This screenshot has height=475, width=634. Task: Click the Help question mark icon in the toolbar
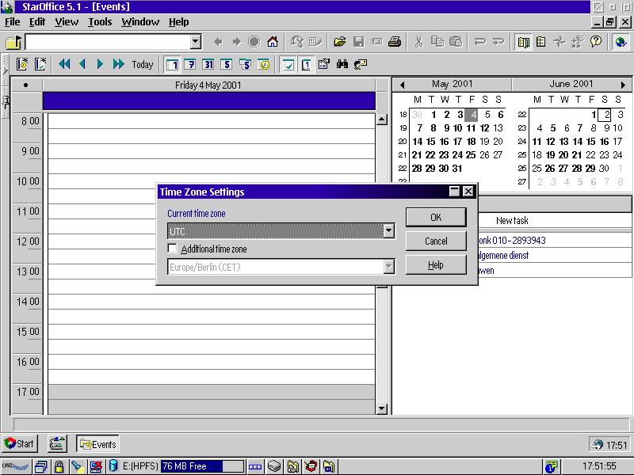click(596, 42)
